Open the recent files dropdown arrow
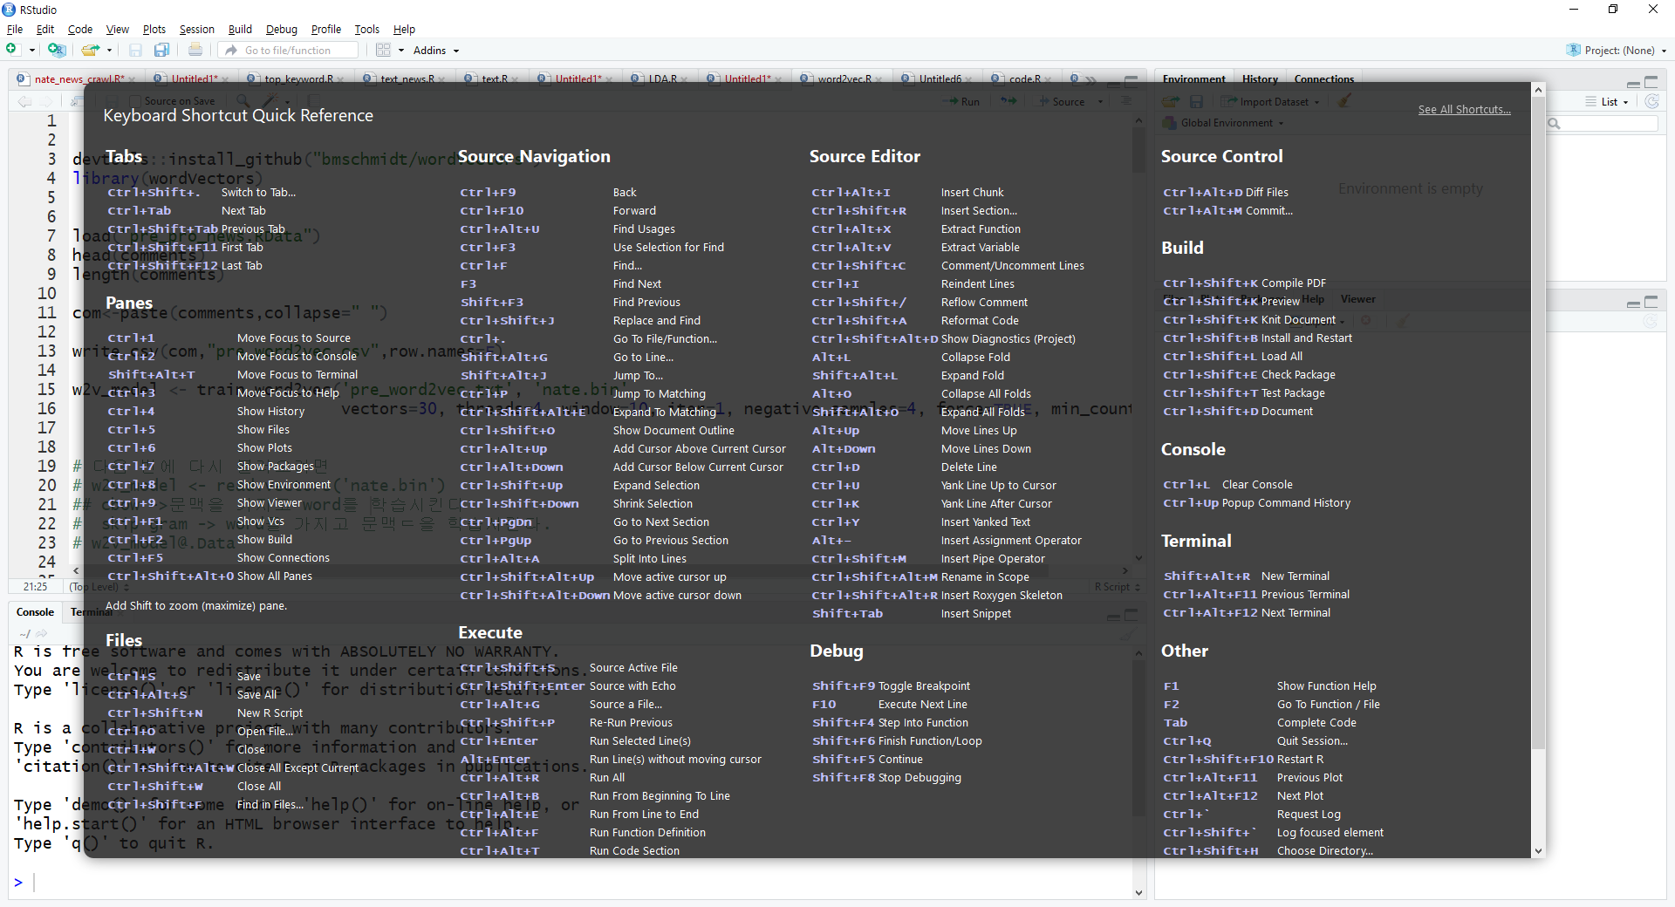Screen dimensions: 1675x907 pos(110,51)
